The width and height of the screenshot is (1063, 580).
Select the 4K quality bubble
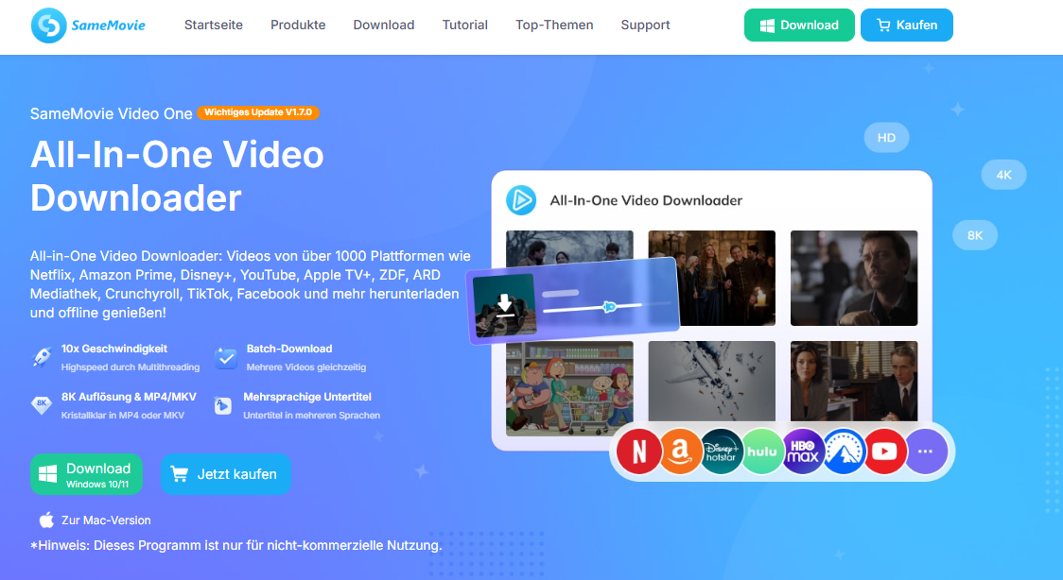pos(1003,175)
